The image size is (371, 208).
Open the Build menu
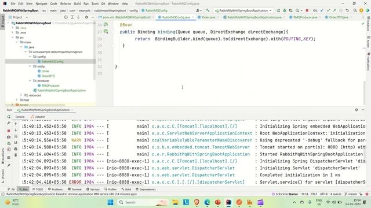[77, 3]
